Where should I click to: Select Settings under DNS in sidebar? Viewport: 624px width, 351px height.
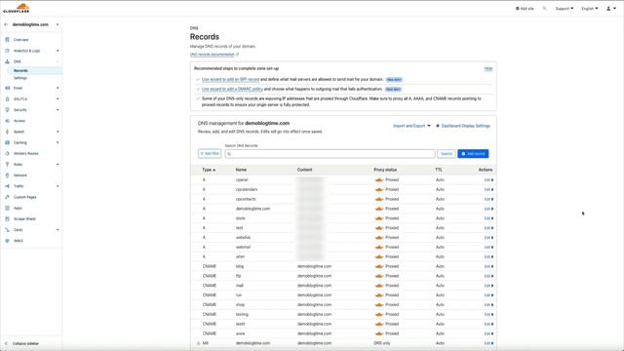click(x=20, y=78)
